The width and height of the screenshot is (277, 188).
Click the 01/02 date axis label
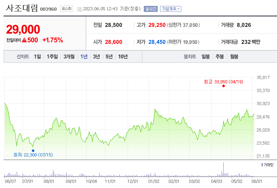pos(154,181)
